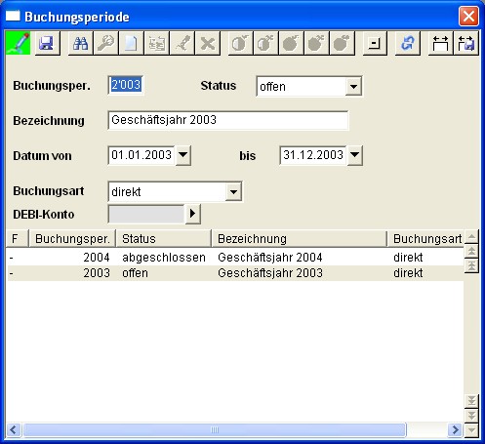Screen dimensions: 485x444
Task: Click the delete X toolbar icon
Action: pos(208,43)
